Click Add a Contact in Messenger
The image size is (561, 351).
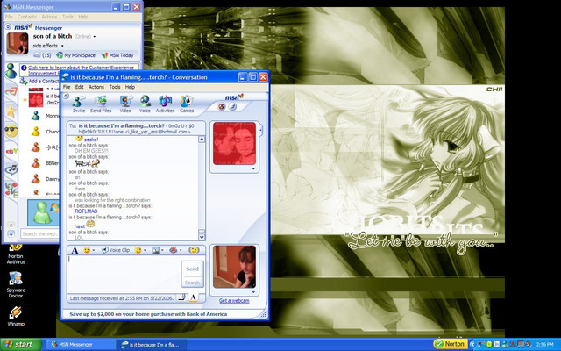[39, 82]
